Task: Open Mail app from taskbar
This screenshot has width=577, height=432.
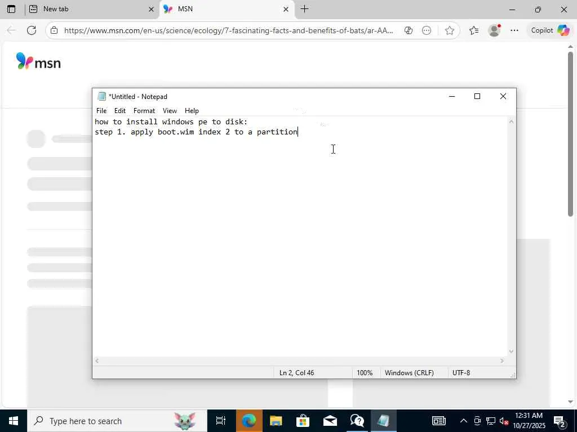Action: click(x=330, y=421)
